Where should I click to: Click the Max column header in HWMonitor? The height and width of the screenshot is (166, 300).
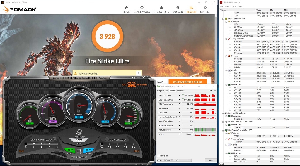(x=291, y=10)
